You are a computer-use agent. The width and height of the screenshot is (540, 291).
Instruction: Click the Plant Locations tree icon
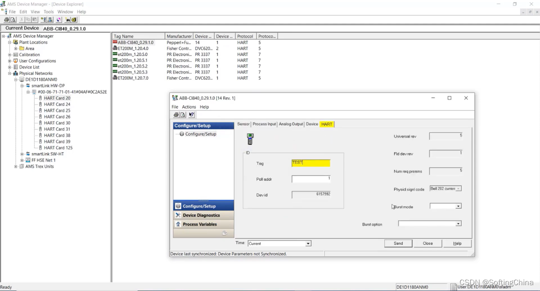pos(16,42)
